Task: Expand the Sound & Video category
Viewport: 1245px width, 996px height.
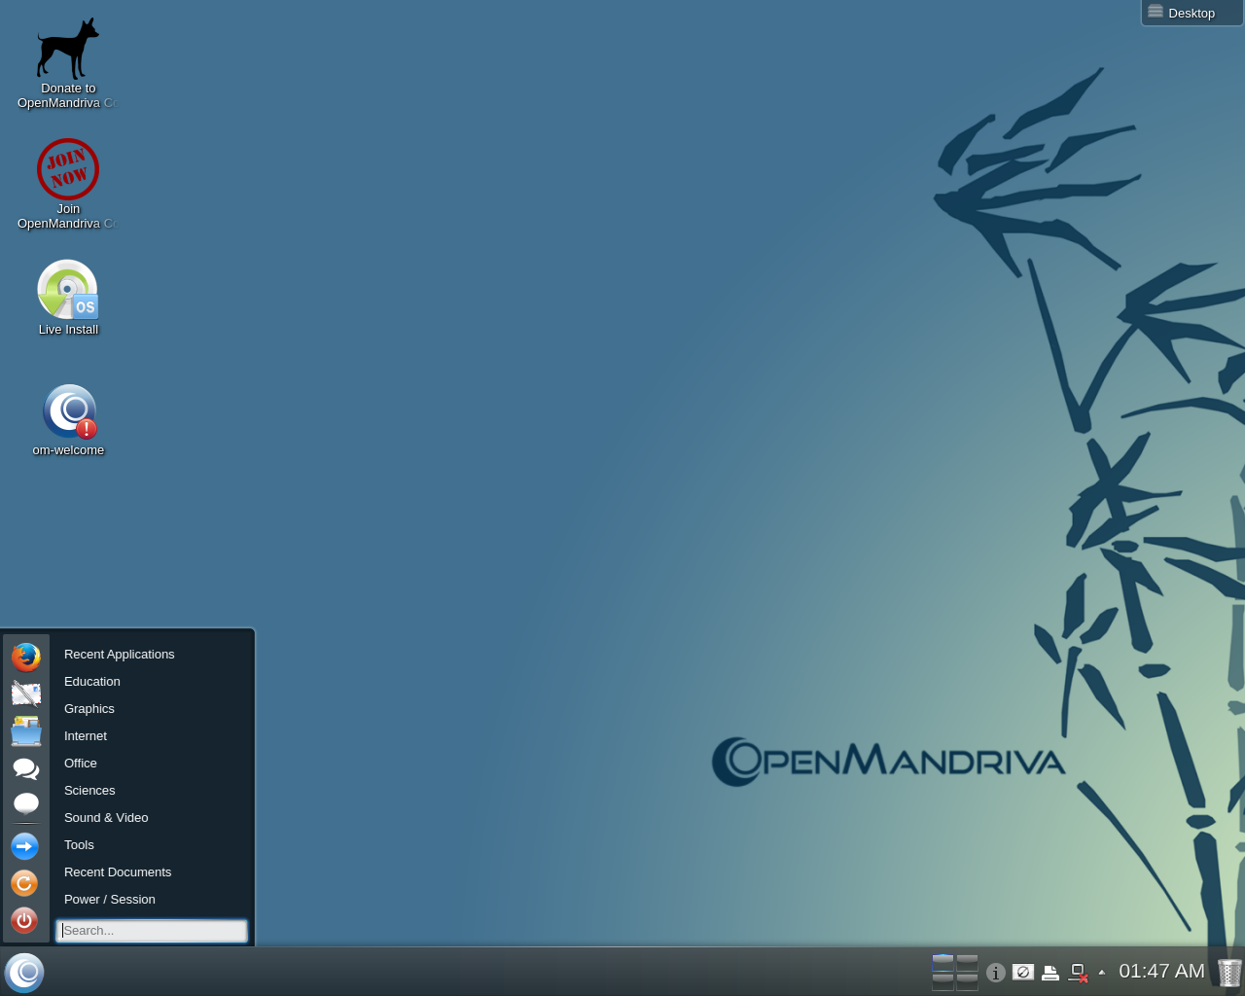Action: tap(106, 818)
